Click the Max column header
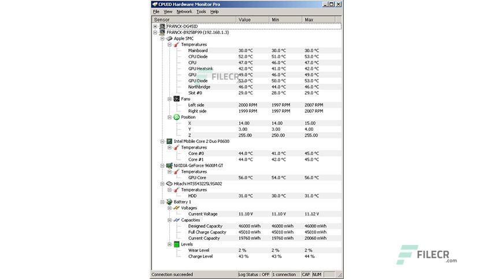 (x=318, y=20)
